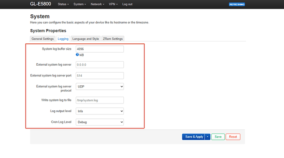Viewport: 284px width, 158px height.
Task: Expand the log server protocol dropdown
Action: (x=100, y=87)
